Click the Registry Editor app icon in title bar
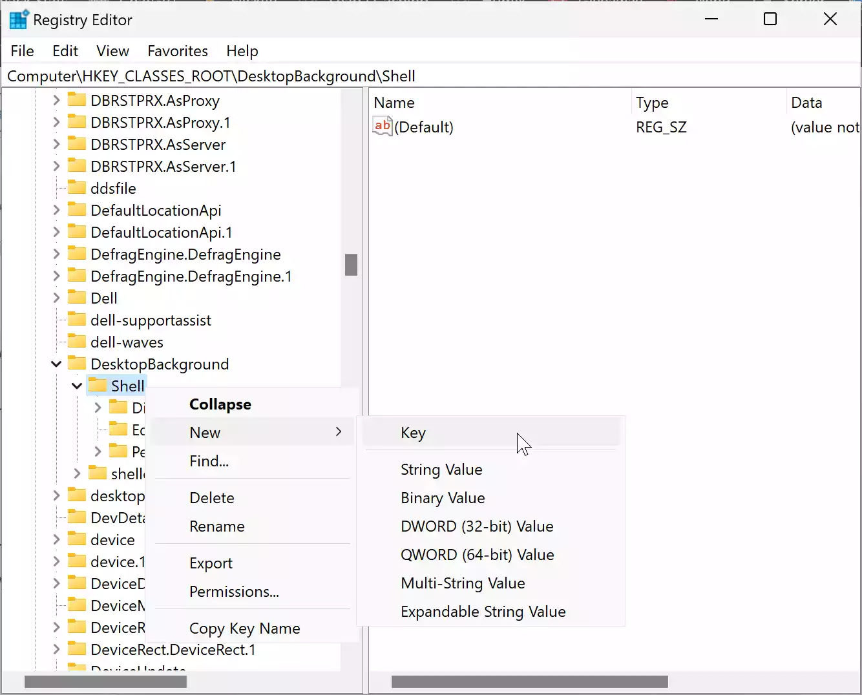Image resolution: width=862 pixels, height=695 pixels. (x=19, y=20)
